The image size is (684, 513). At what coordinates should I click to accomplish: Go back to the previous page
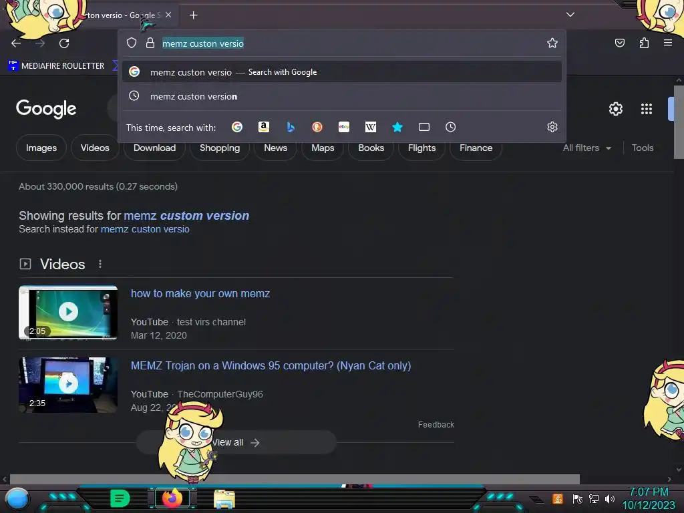coord(16,43)
